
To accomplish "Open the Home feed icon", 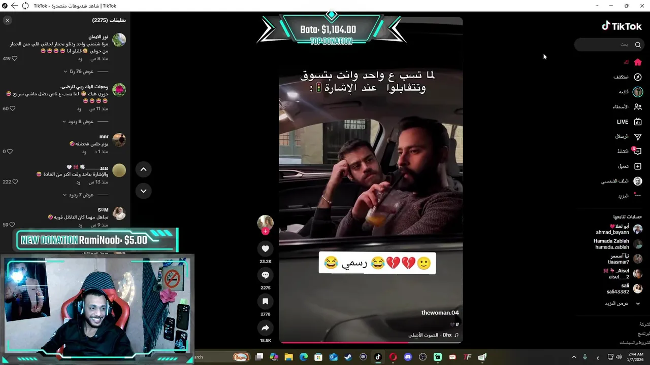I will [638, 62].
